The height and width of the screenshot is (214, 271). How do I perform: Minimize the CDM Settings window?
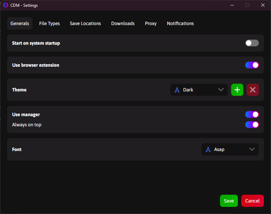[x=232, y=5]
